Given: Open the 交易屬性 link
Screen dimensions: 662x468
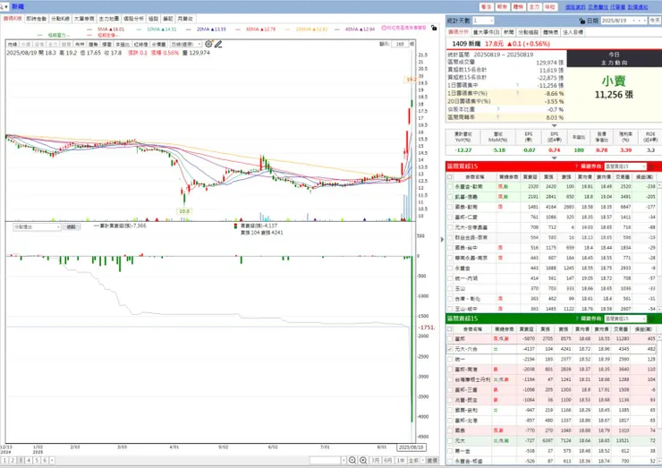Looking at the screenshot, I should click(598, 7).
